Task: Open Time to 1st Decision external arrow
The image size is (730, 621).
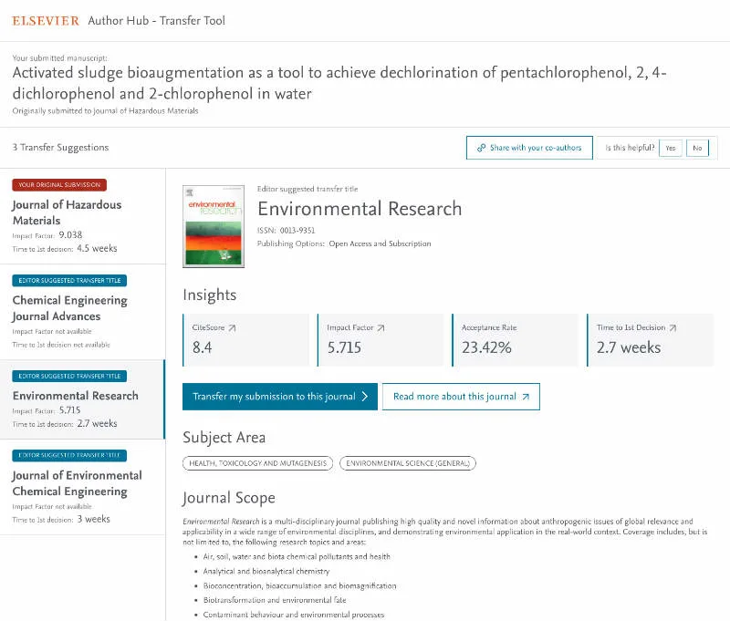Action: point(673,328)
